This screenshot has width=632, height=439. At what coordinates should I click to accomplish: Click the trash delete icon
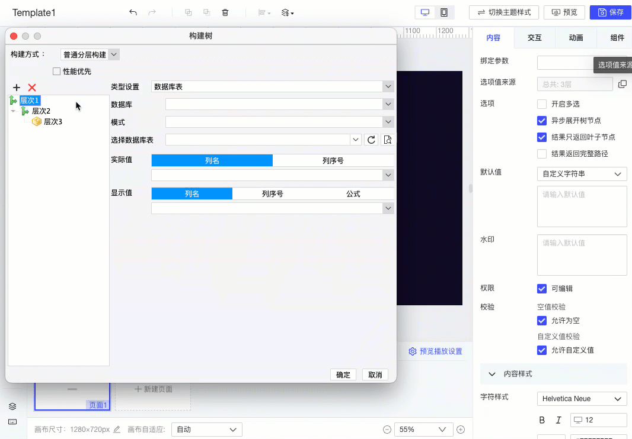tap(225, 12)
